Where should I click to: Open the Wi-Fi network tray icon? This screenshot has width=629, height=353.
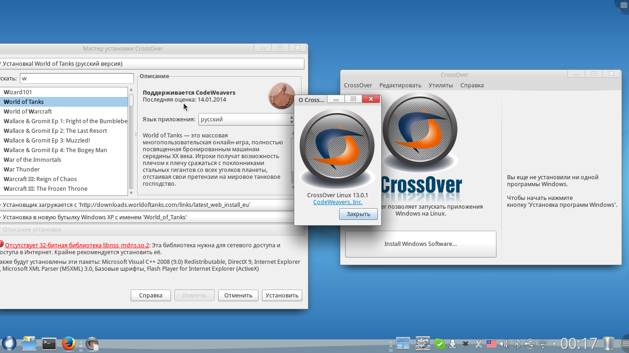tap(543, 343)
